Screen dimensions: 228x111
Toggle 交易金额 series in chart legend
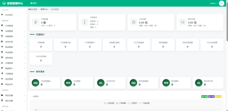(109, 103)
